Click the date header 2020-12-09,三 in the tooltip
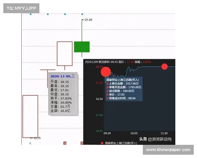This screenshot has height=158, width=197. click(63, 76)
